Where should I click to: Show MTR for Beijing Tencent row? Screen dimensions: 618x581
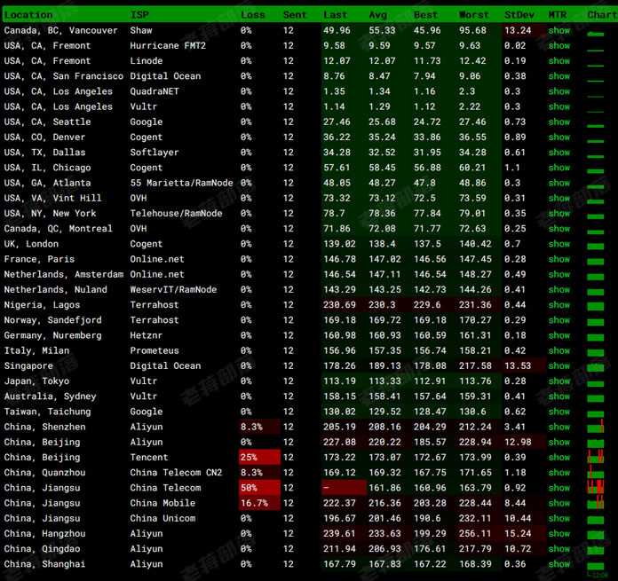(559, 458)
